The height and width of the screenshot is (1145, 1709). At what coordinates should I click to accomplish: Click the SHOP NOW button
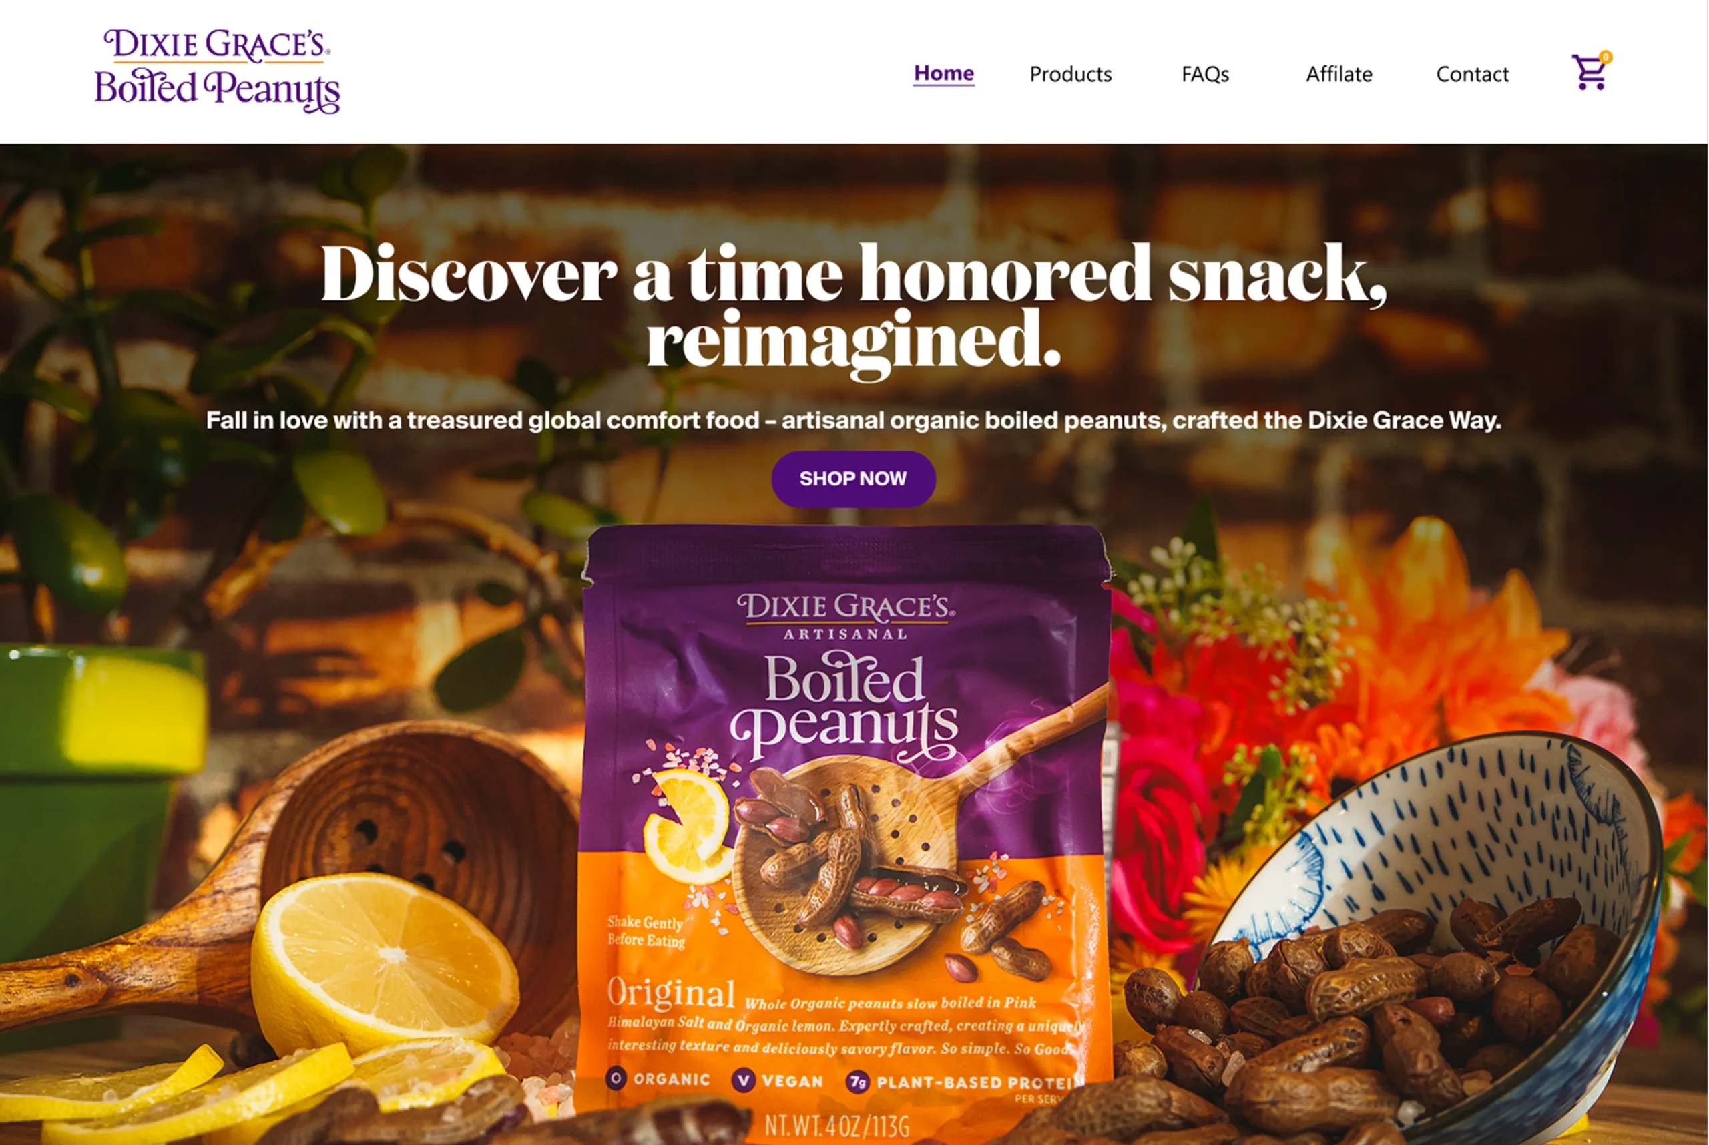tap(853, 479)
